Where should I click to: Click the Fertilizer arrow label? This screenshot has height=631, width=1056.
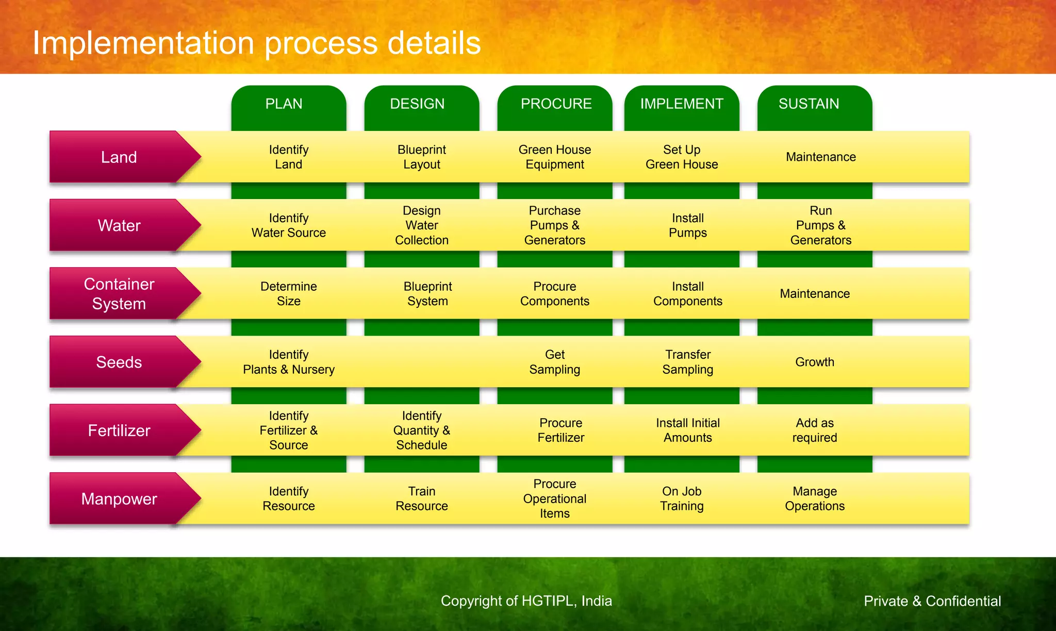coord(119,430)
